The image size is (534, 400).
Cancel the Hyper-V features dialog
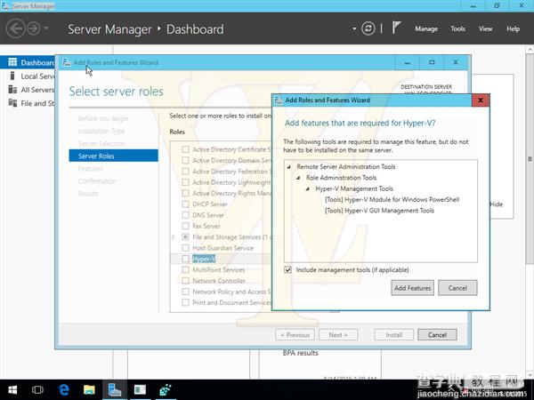[457, 288]
